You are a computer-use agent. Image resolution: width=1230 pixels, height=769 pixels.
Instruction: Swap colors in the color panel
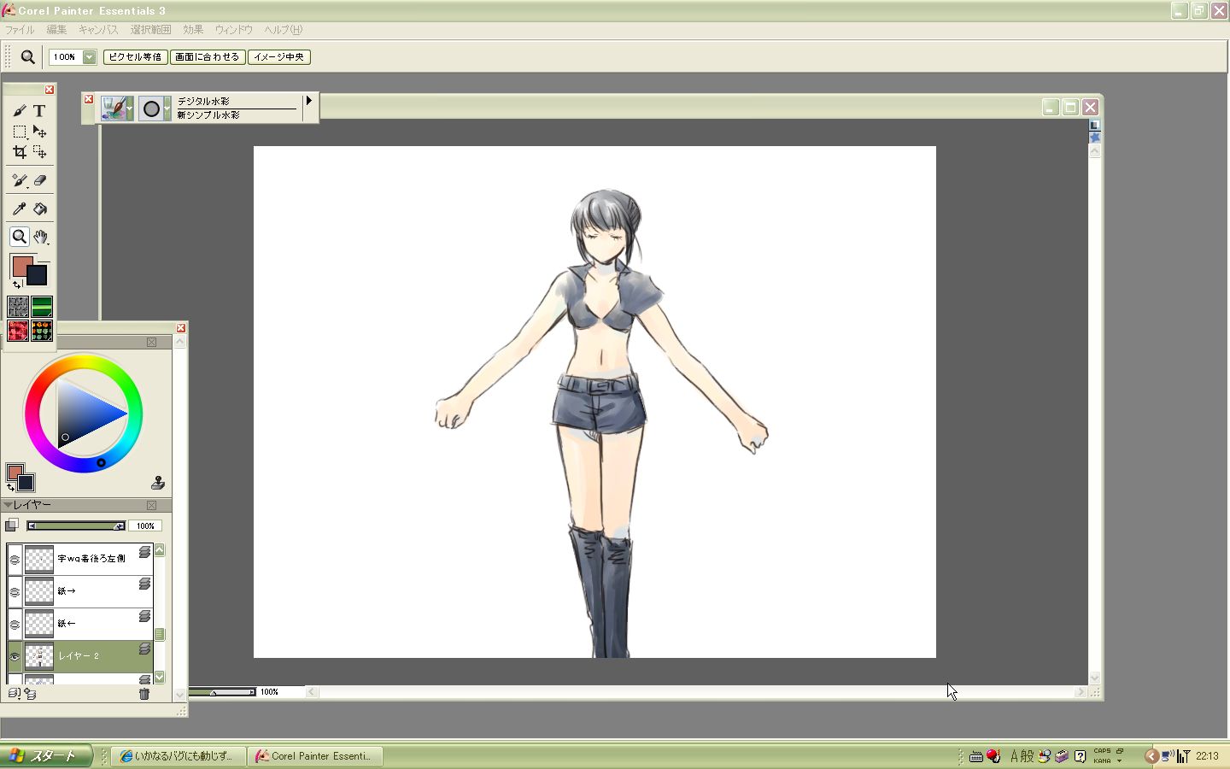point(10,487)
